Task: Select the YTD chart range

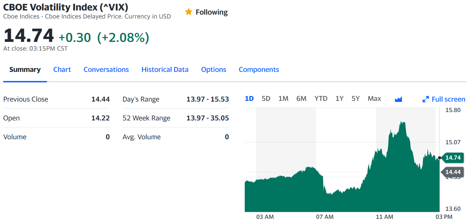Action: click(x=321, y=99)
